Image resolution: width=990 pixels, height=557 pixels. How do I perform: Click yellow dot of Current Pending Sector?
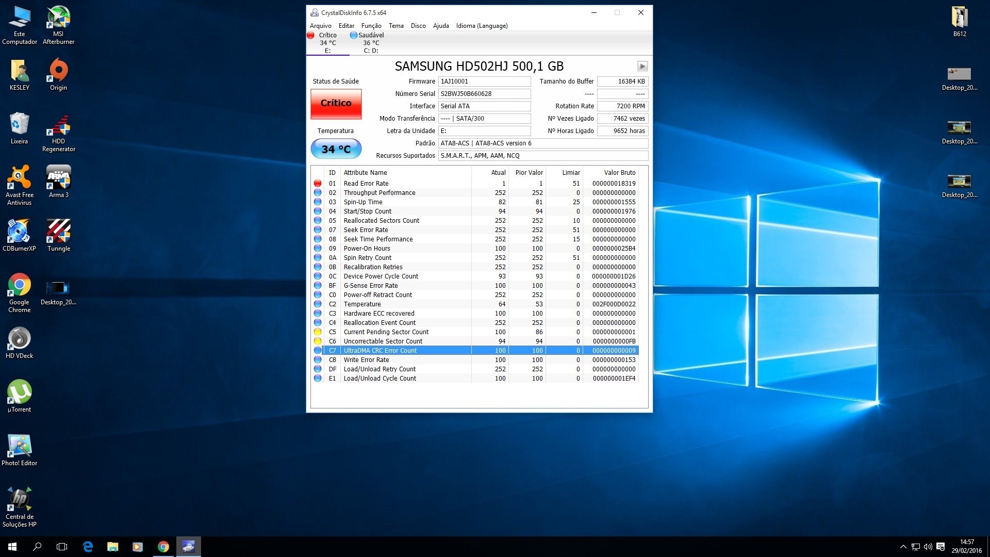click(318, 332)
